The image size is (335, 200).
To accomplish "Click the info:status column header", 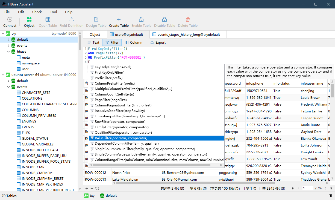I will point(286,83).
